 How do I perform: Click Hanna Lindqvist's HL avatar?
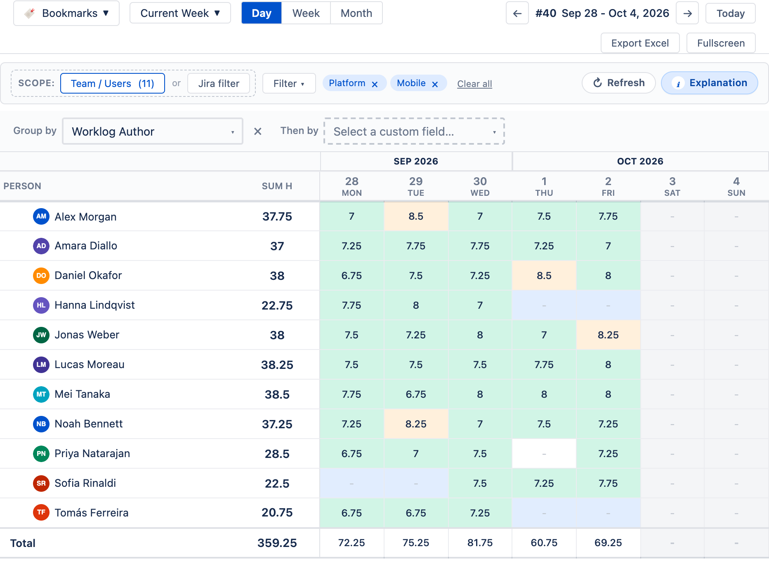(x=41, y=305)
